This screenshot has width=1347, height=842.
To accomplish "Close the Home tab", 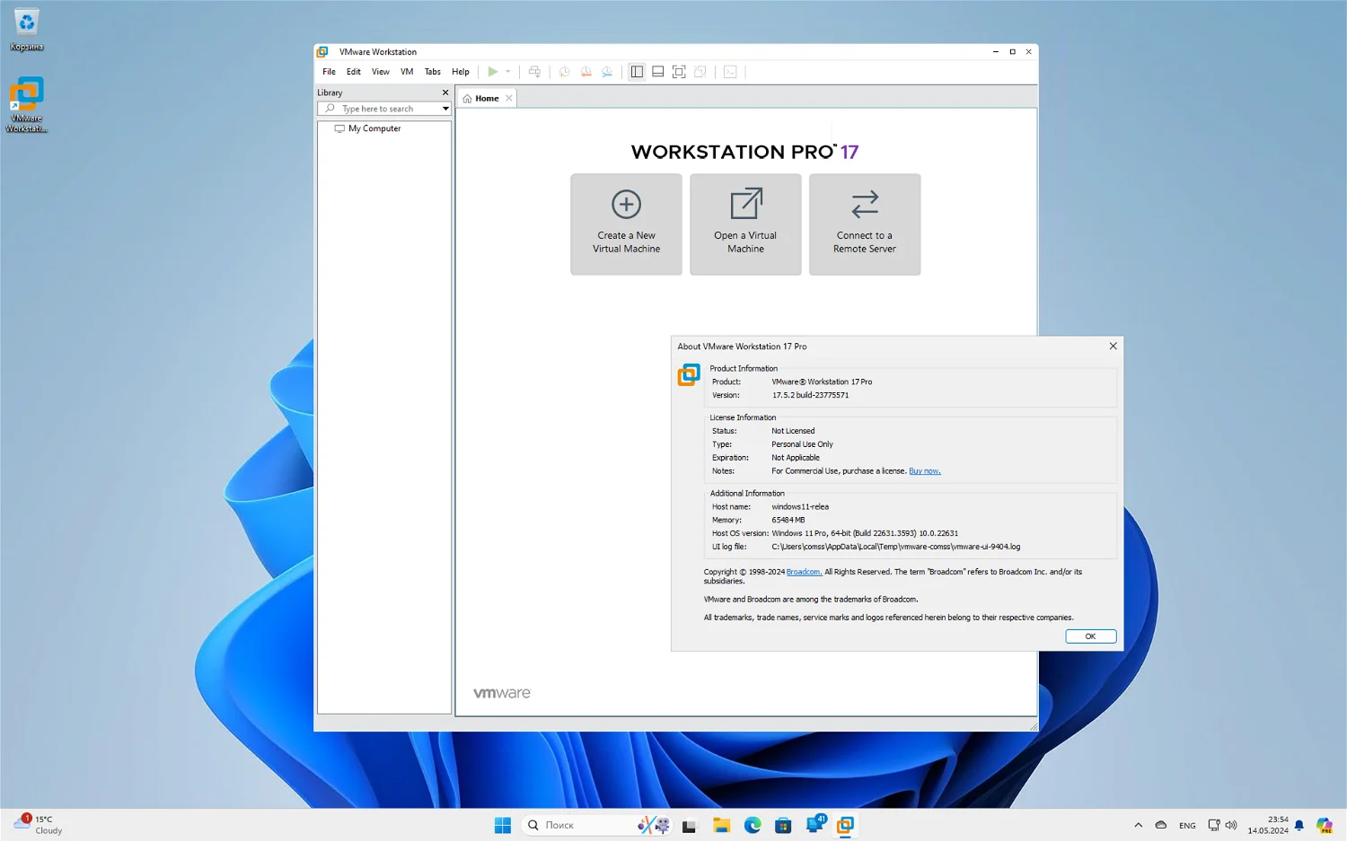I will coord(509,99).
